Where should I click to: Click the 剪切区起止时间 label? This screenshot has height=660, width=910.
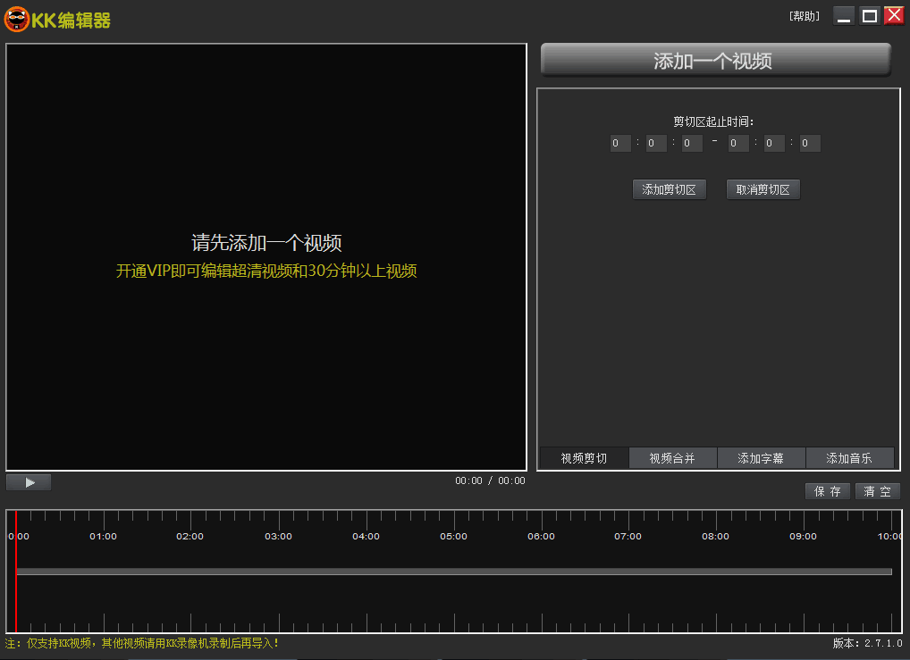click(x=713, y=121)
